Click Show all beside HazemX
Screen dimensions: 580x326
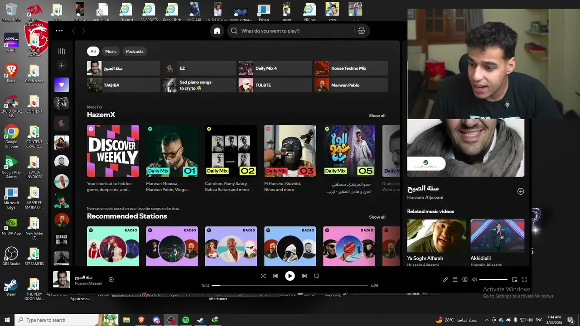(377, 115)
